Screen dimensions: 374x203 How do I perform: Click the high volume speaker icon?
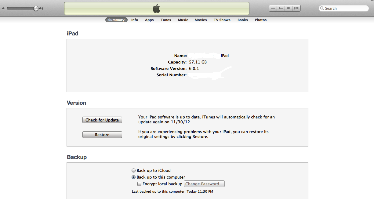point(42,8)
